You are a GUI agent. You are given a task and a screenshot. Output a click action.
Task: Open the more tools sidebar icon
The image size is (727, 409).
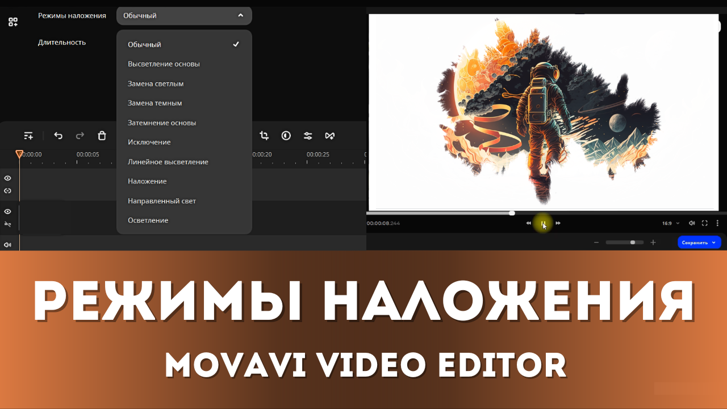tap(12, 22)
